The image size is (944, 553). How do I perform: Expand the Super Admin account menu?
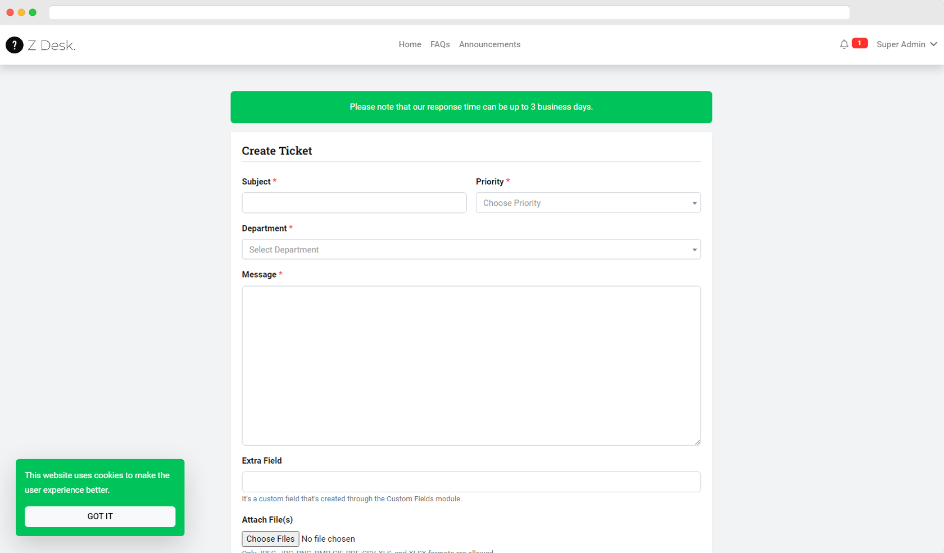[901, 44]
